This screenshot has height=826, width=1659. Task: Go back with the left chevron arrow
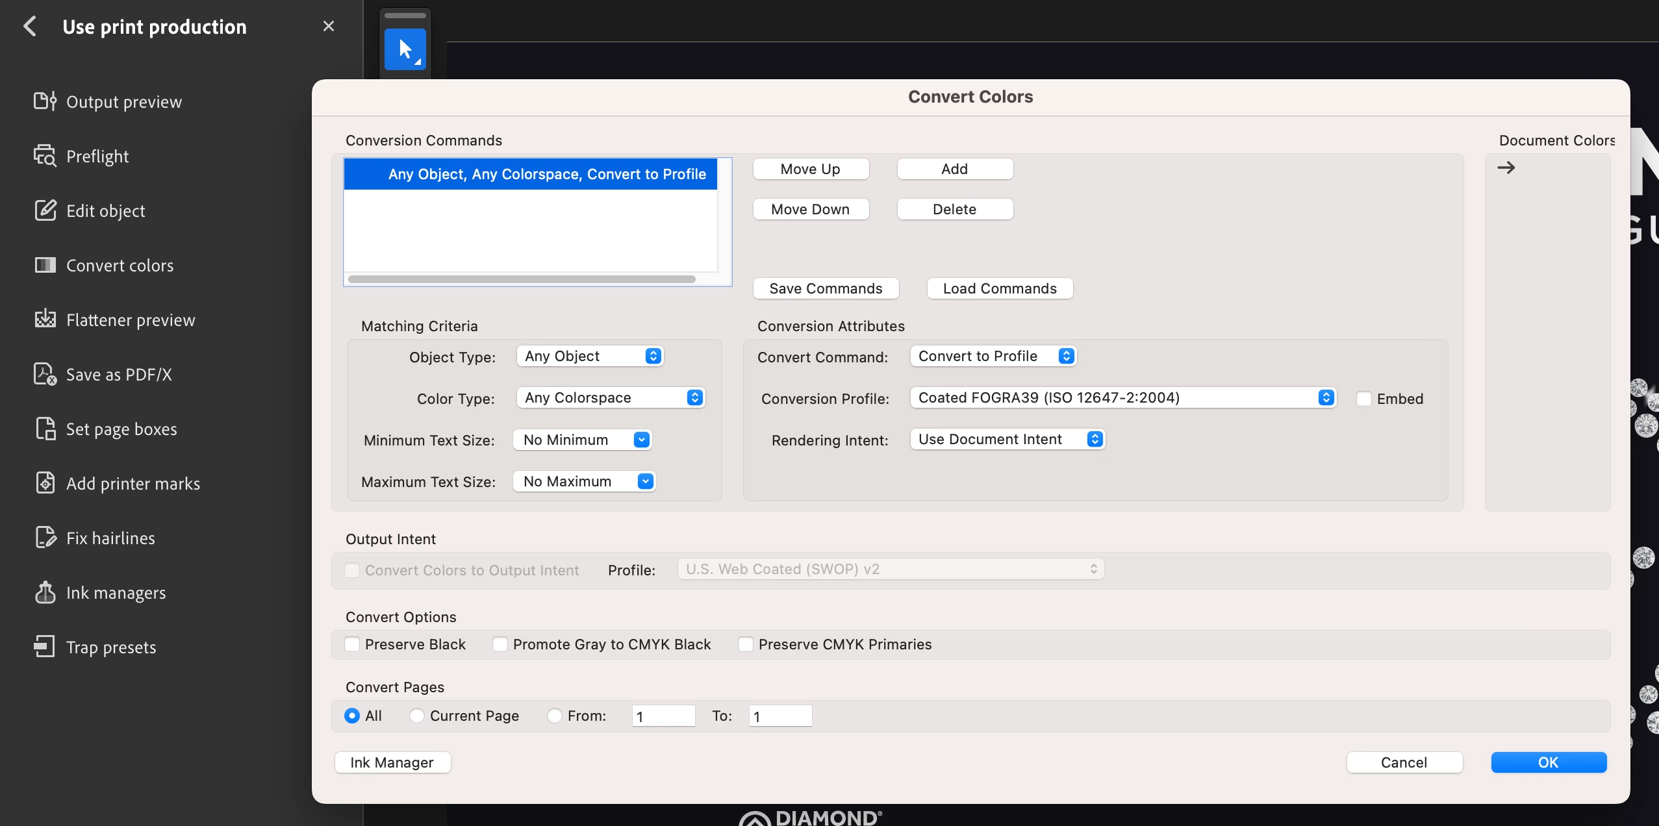click(30, 27)
